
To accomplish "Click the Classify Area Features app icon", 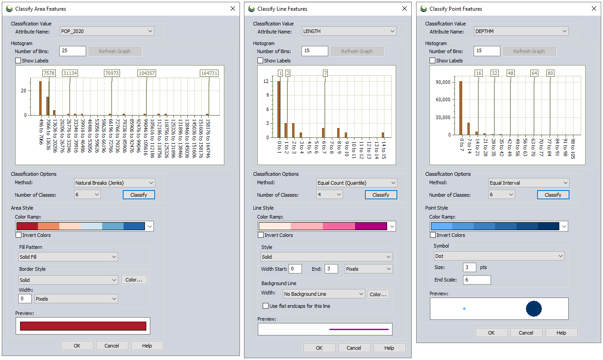I will (9, 8).
